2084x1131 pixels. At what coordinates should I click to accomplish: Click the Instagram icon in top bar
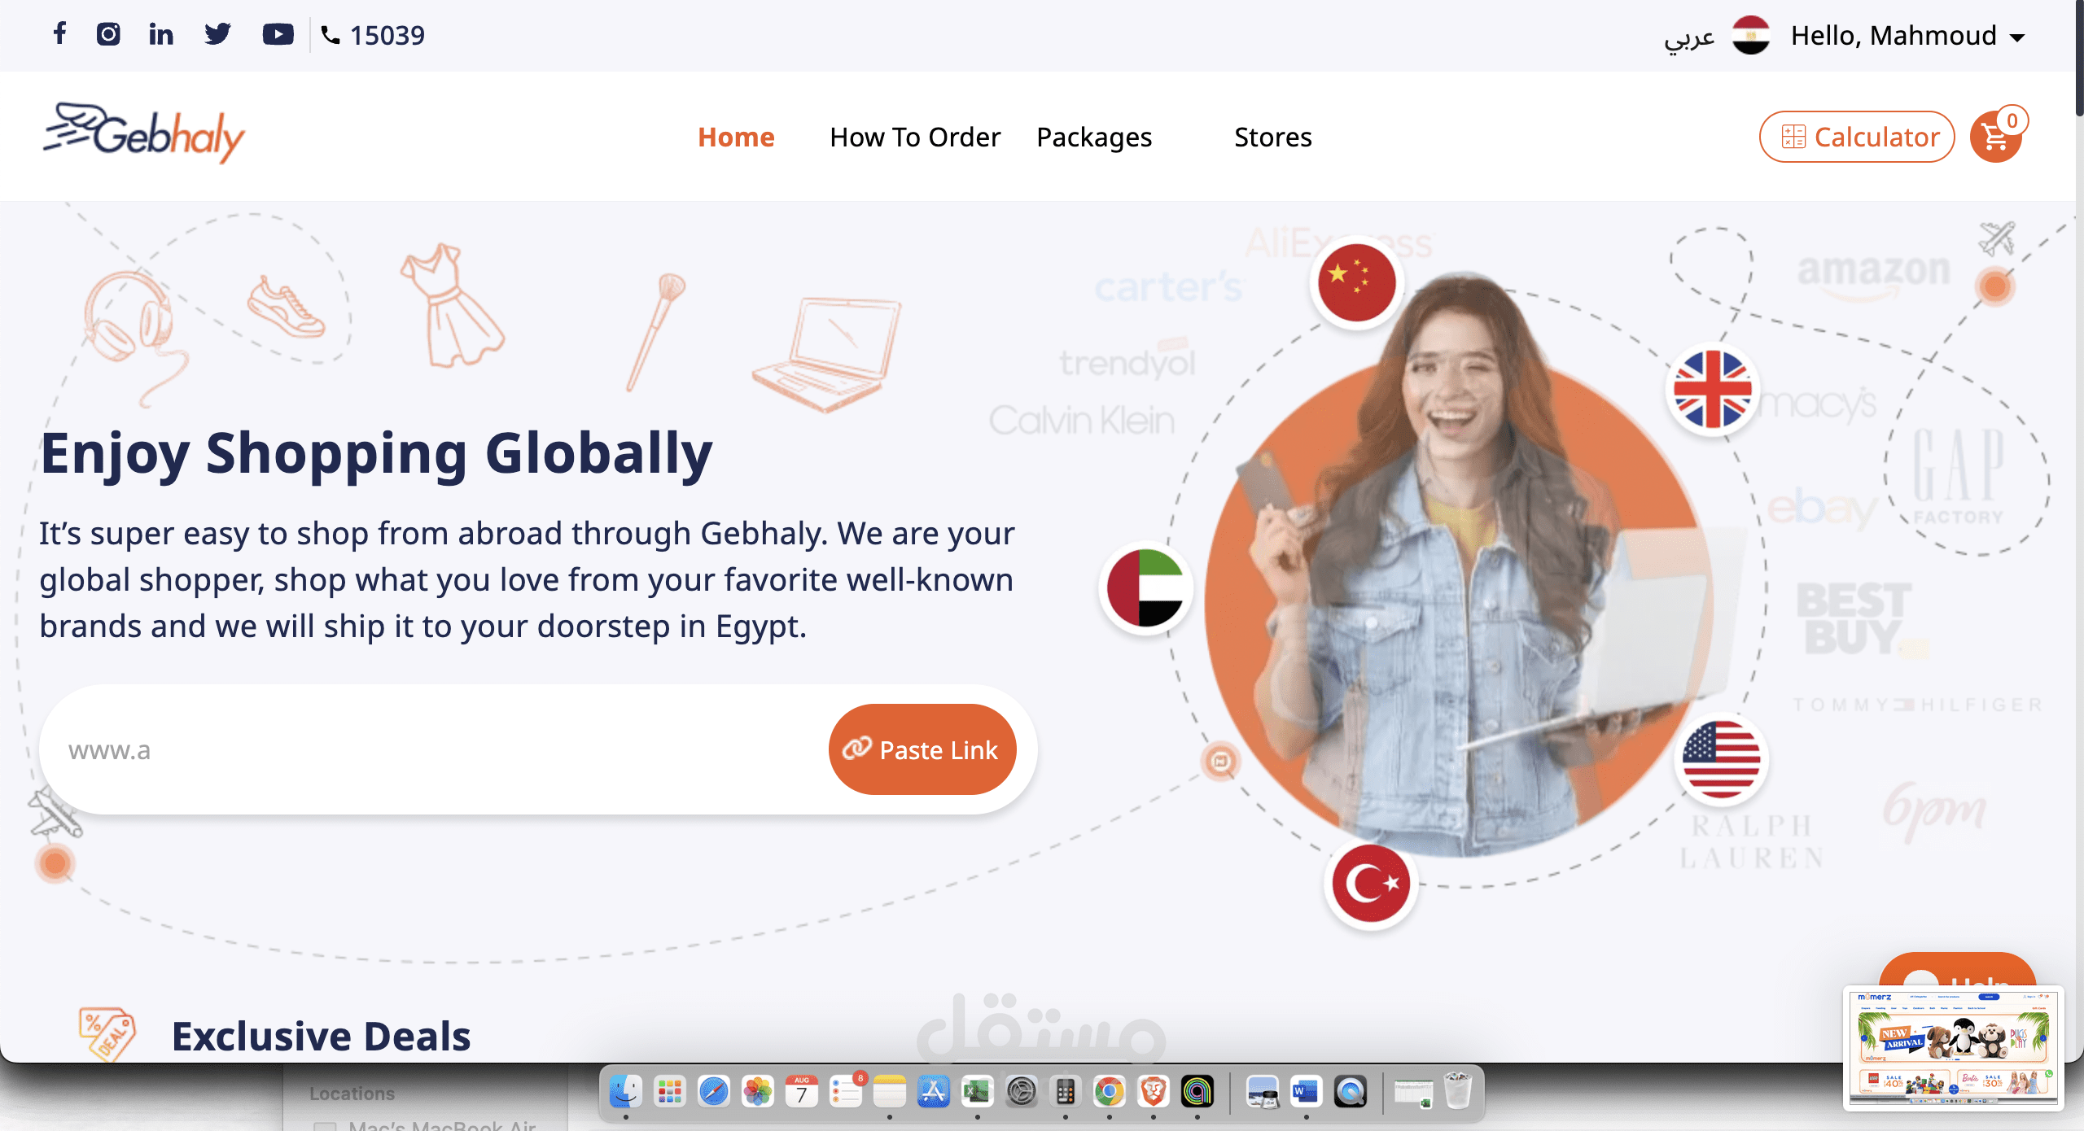108,34
